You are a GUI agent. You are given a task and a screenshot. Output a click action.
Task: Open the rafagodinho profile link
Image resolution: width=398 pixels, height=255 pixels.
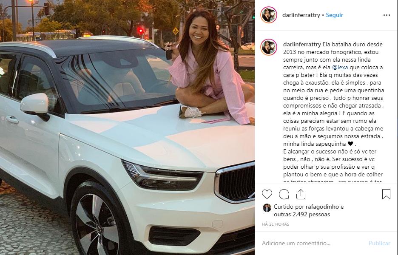tap(322, 207)
